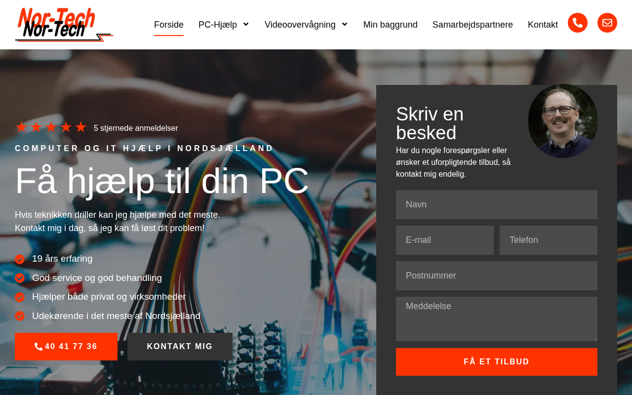
Task: Click checkmark beside Hjælper både privat
Action: (20, 297)
